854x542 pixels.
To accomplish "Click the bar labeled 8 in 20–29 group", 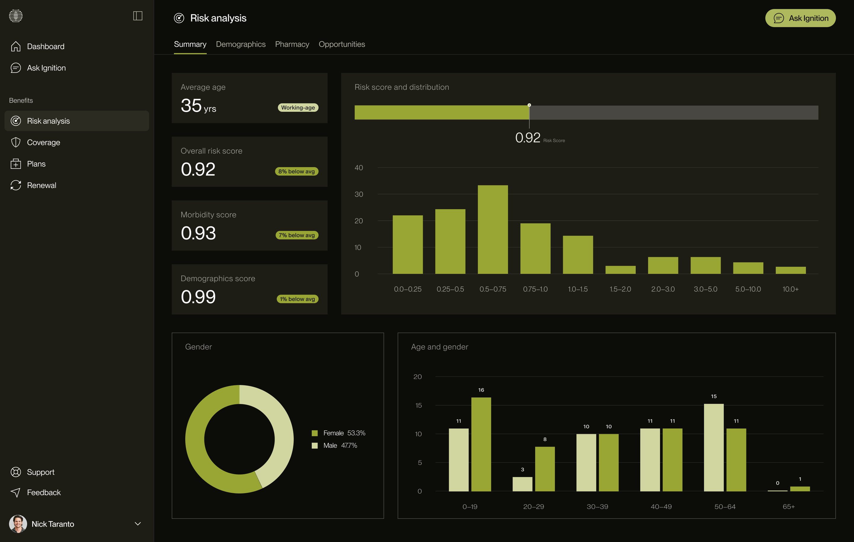I will [x=545, y=469].
